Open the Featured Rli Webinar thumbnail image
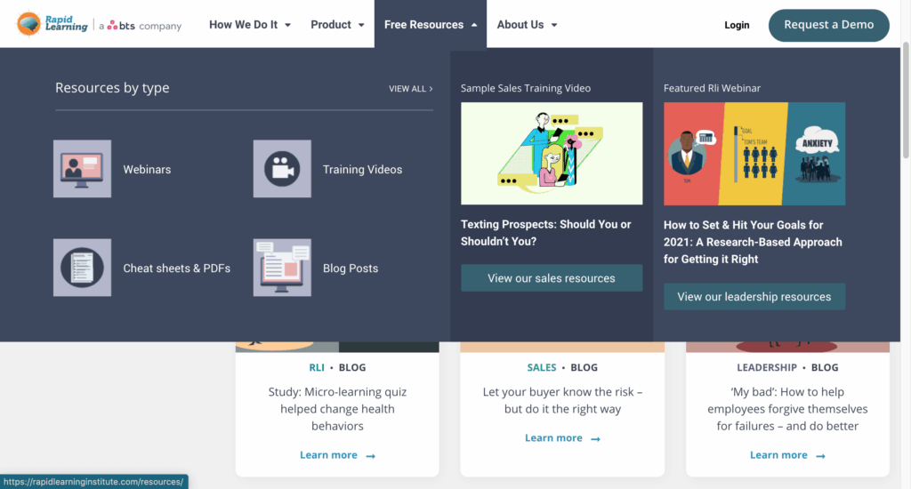 [x=754, y=154]
